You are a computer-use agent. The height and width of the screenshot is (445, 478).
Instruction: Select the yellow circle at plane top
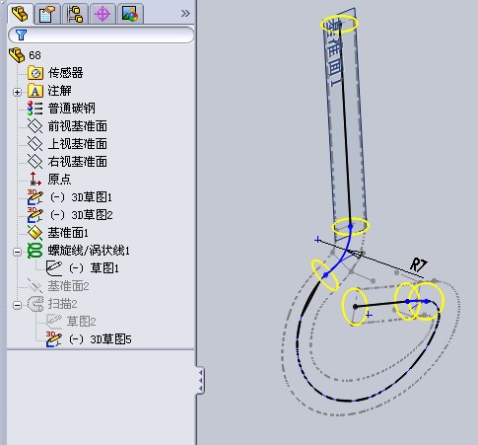[x=339, y=24]
